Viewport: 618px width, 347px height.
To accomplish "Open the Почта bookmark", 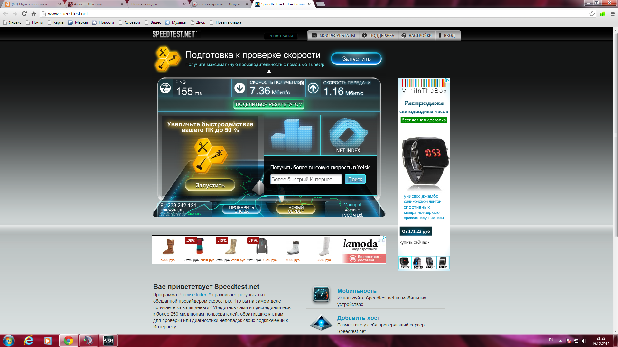I will [34, 22].
